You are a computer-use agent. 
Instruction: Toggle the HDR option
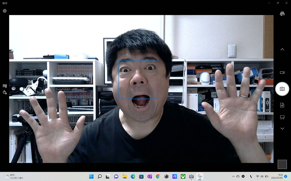tap(5, 86)
